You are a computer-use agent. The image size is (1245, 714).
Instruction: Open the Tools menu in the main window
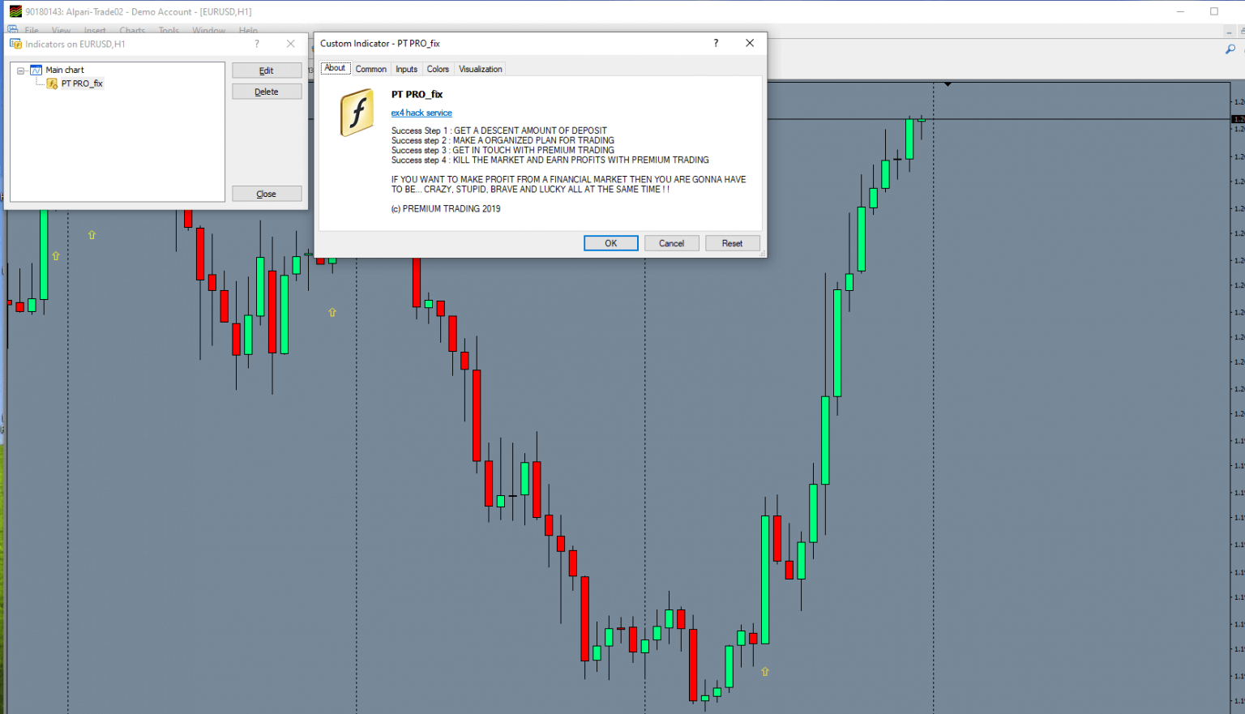coord(169,31)
